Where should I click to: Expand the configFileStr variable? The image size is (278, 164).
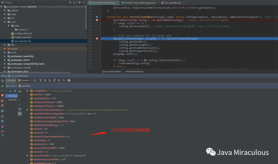27,91
